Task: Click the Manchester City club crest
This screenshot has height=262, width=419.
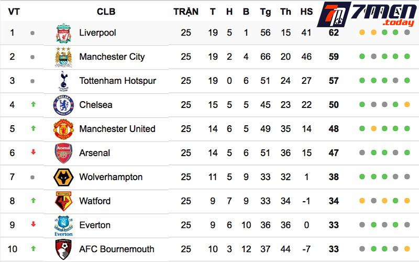Action: [63, 57]
